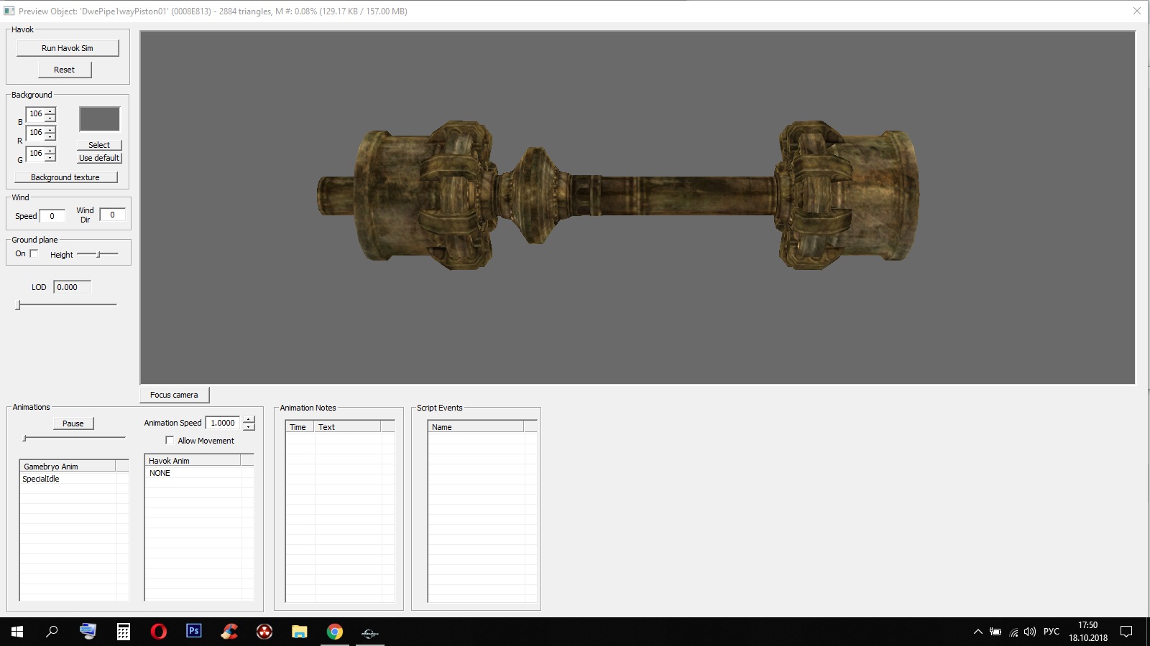
Task: Click the Script Events Name column header
Action: point(476,427)
